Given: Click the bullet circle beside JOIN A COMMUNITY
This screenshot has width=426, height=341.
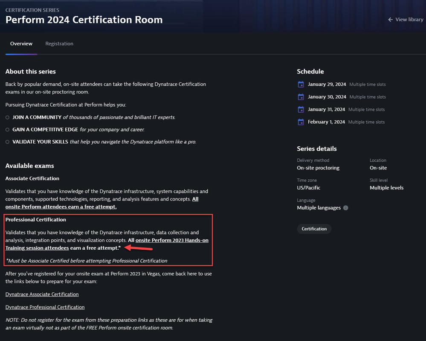Looking at the screenshot, I should (x=8, y=117).
